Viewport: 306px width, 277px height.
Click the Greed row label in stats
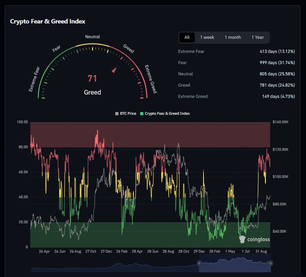tap(184, 85)
